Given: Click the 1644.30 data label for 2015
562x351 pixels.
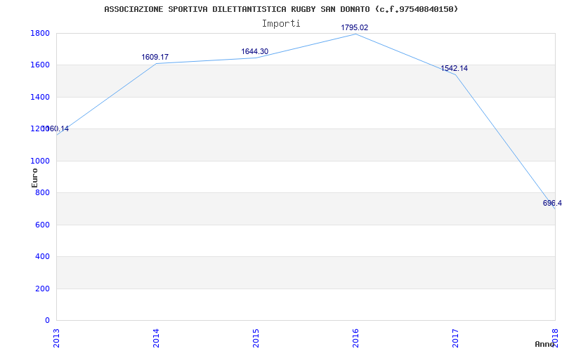Looking at the screenshot, I should 254,51.
